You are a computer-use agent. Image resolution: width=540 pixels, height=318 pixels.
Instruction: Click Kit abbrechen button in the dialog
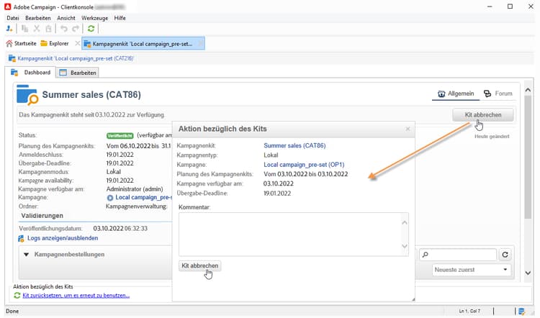(199, 265)
